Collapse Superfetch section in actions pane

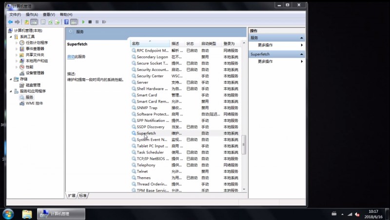[301, 54]
